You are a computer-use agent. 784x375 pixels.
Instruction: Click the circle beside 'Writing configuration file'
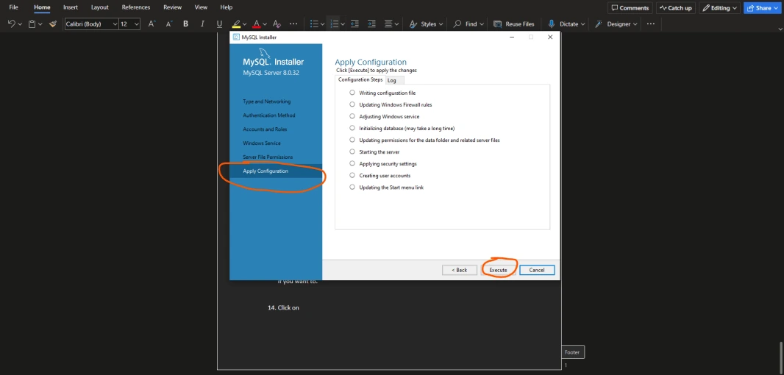352,93
